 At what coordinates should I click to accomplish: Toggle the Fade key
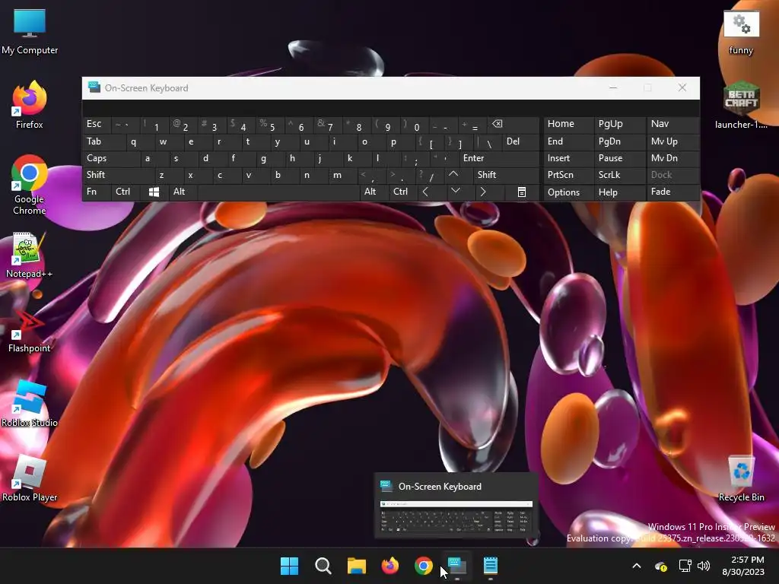tap(672, 192)
